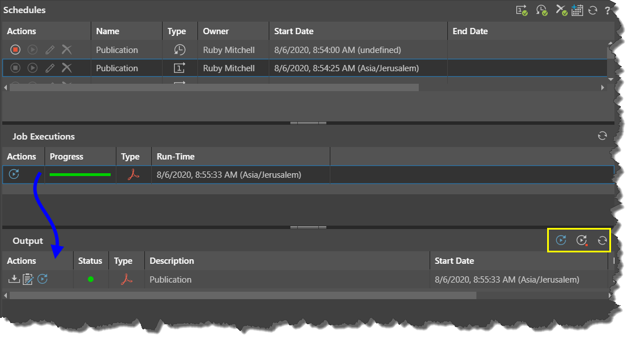
Task: Open the Schedules help question mark
Action: click(x=607, y=10)
